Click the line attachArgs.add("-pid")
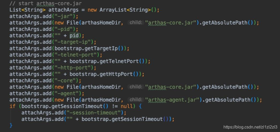The height and width of the screenshot is (132, 280). 44,29
